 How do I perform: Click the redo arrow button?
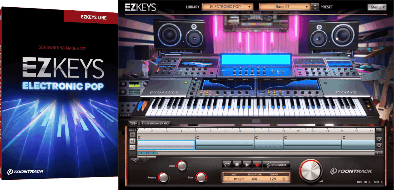tap(145, 161)
